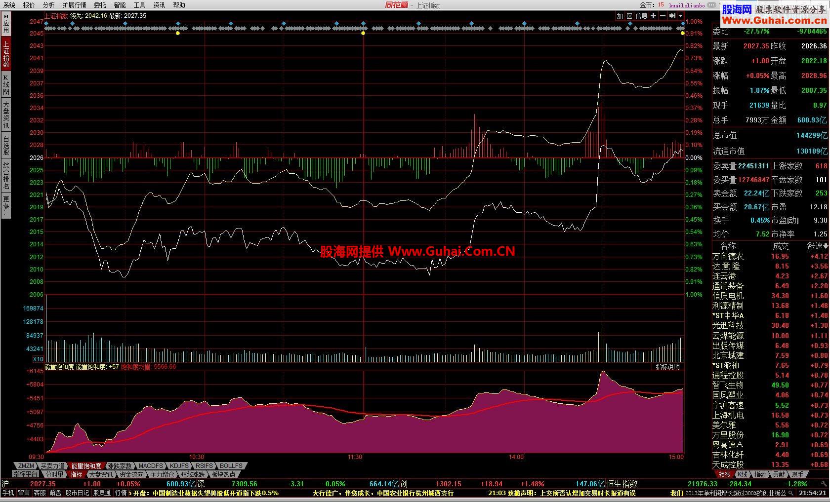Open the 报价 menu
The width and height of the screenshot is (830, 502).
click(x=29, y=5)
